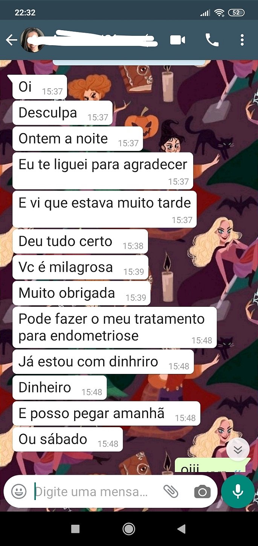Select the 'Vc é milagrosa' message

(80, 268)
